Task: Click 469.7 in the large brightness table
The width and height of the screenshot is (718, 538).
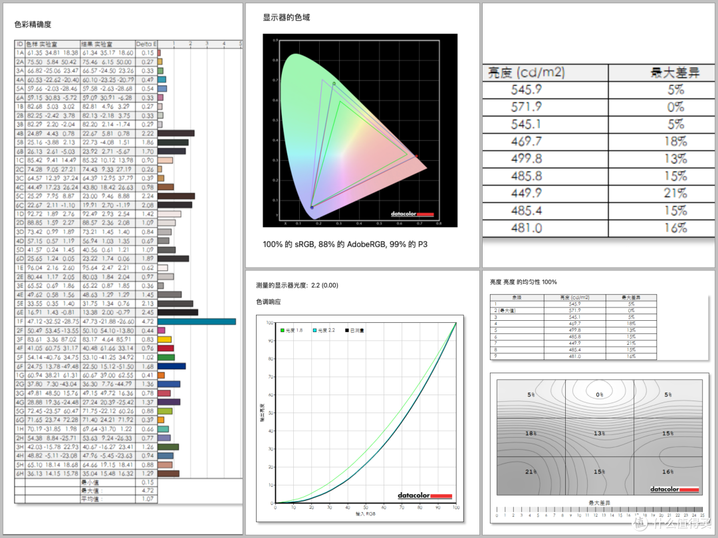Action: [527, 141]
